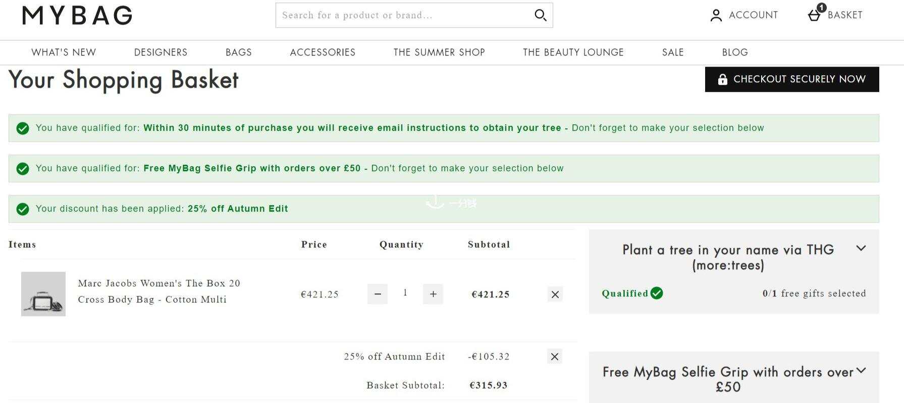Click the Marc Jacobs bag thumbnail
The width and height of the screenshot is (904, 403).
click(x=43, y=294)
